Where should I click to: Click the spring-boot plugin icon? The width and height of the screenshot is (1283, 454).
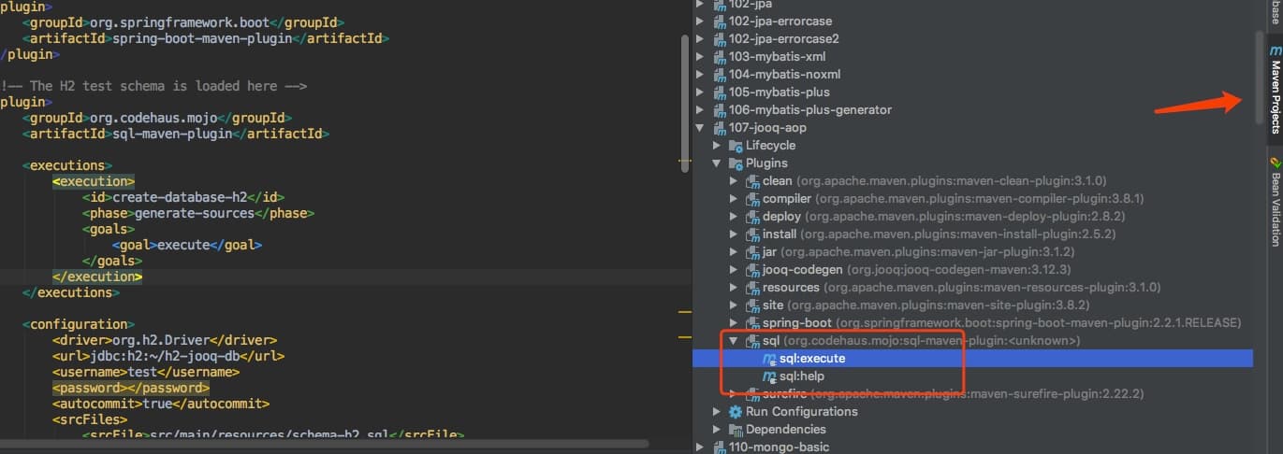pyautogui.click(x=752, y=323)
